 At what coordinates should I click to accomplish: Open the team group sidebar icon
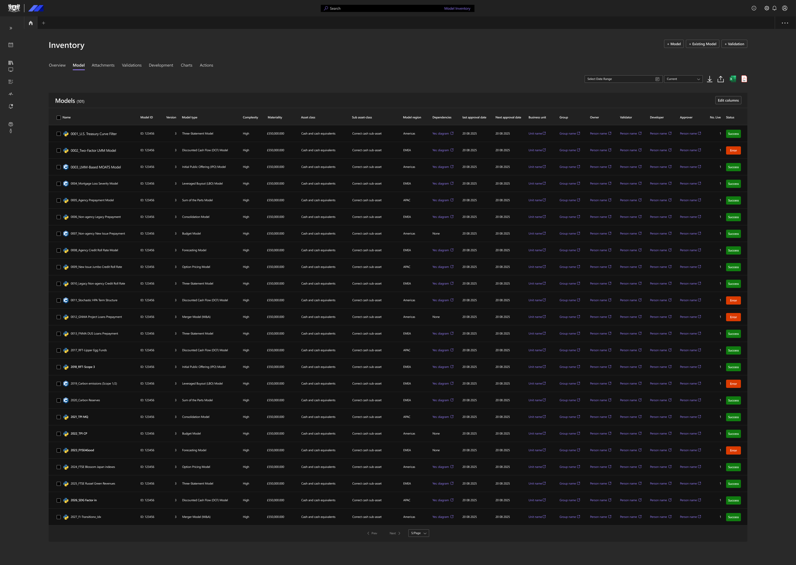[11, 124]
